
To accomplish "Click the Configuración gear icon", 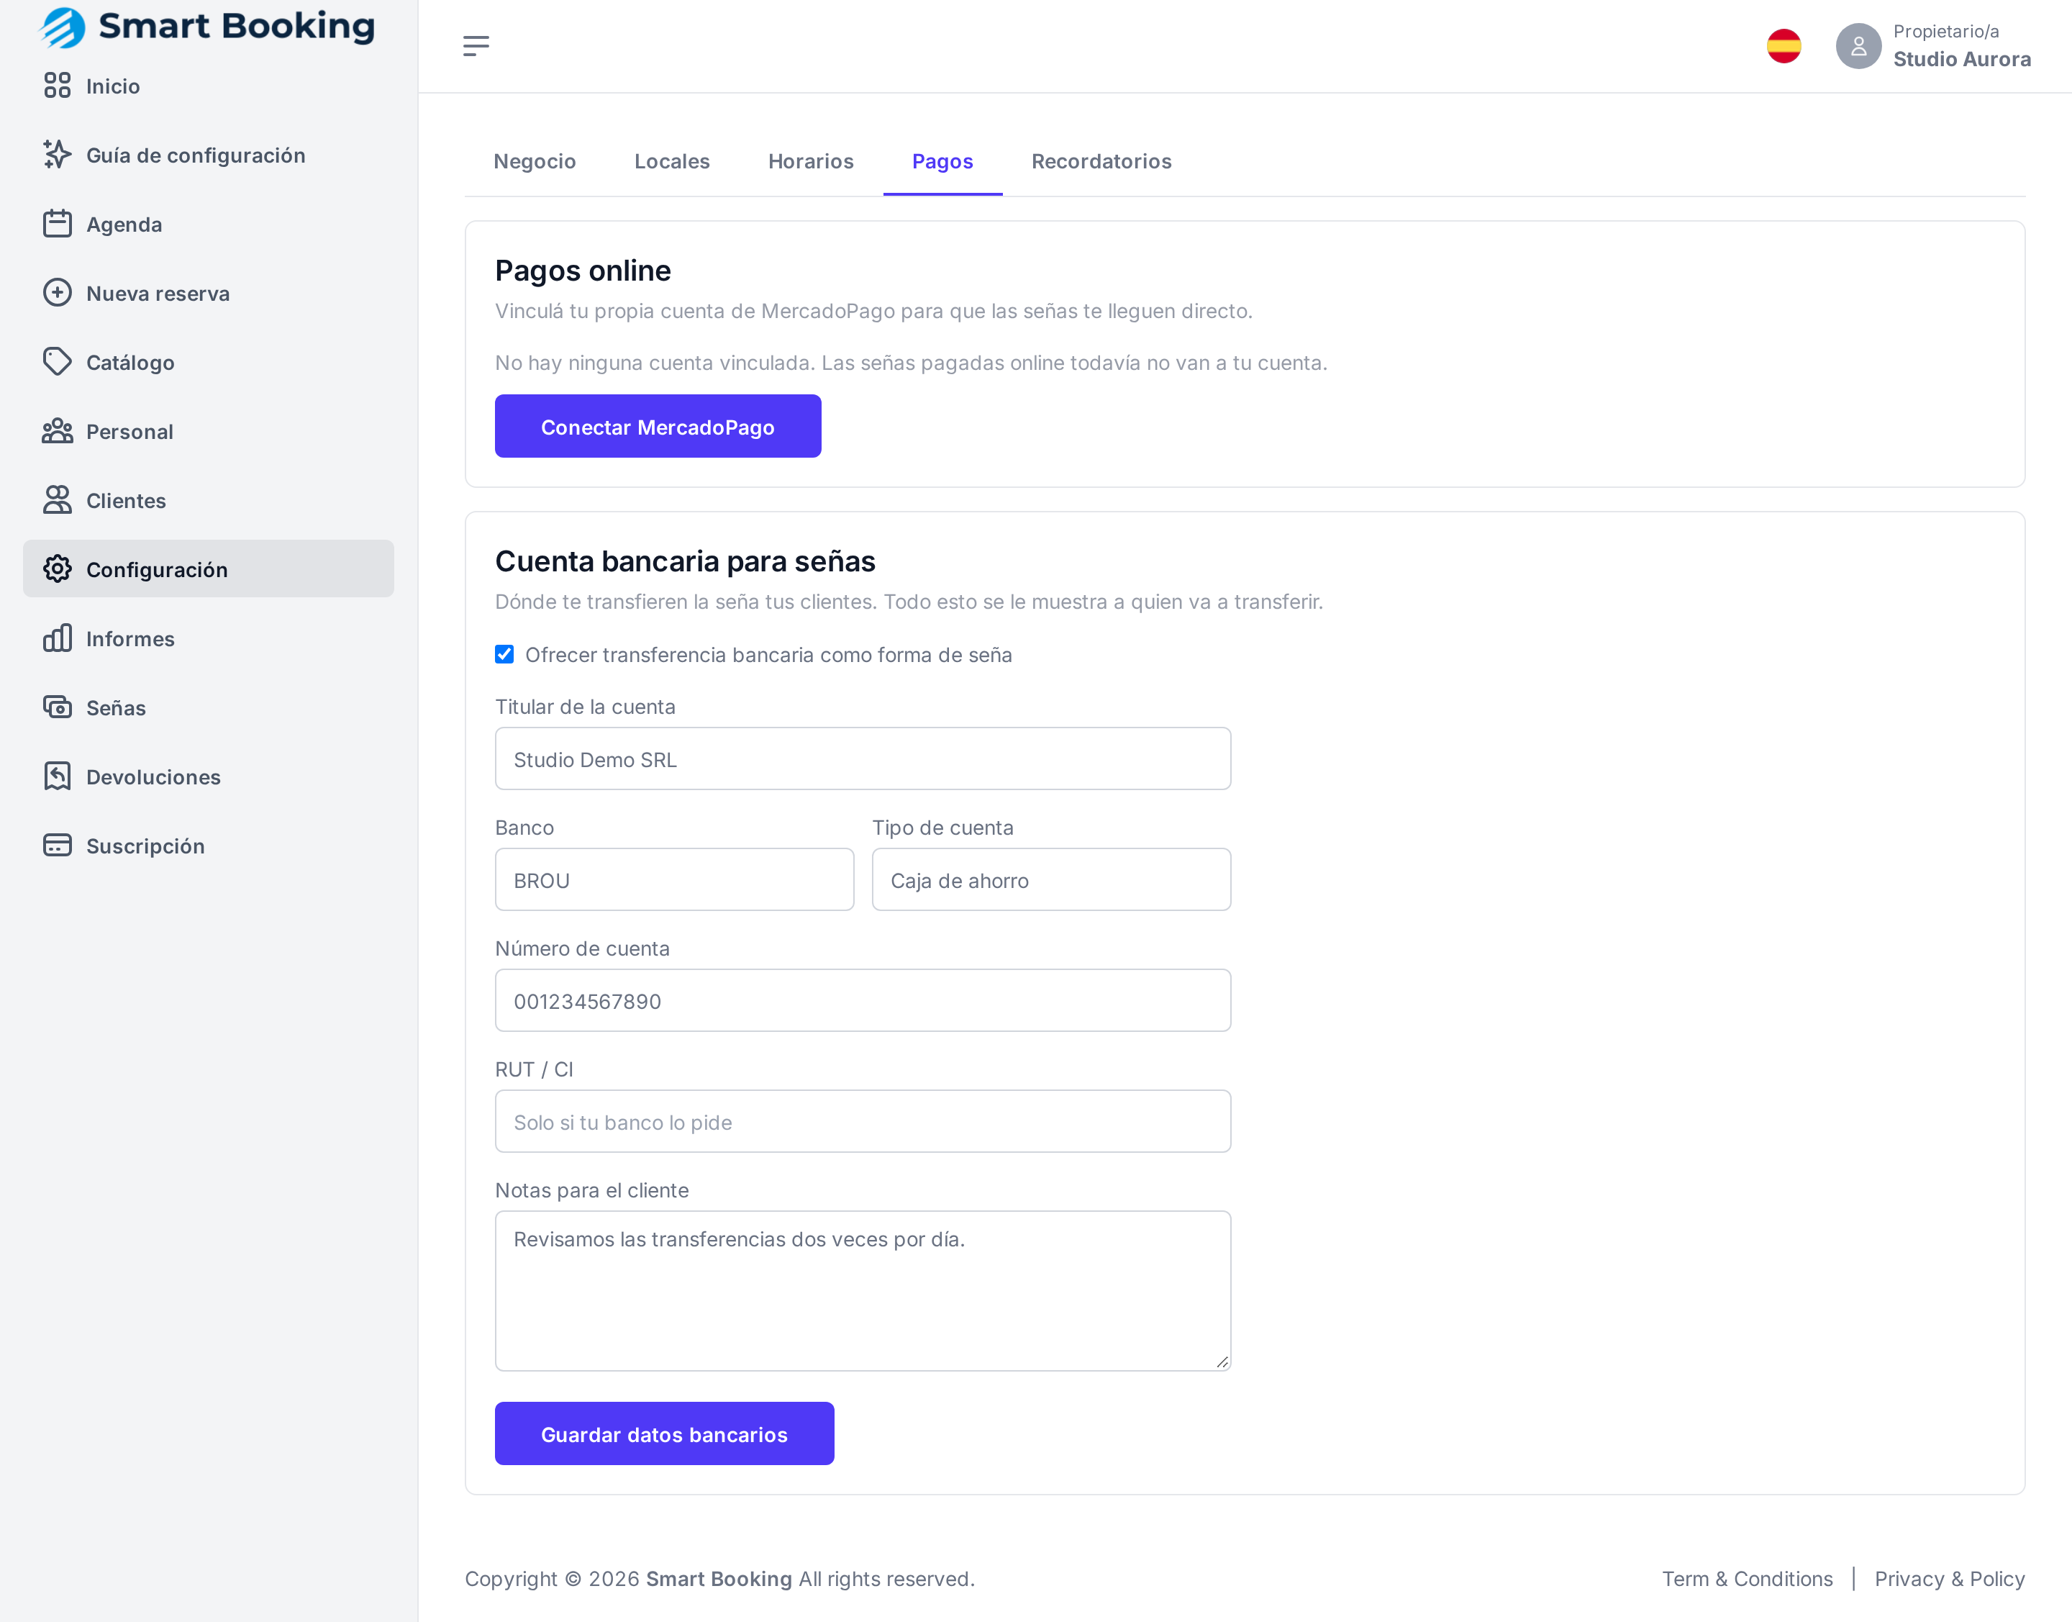I will coord(57,568).
